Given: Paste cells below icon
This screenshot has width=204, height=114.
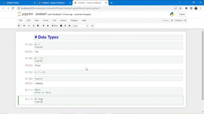Looking at the screenshot, I should (38, 26).
